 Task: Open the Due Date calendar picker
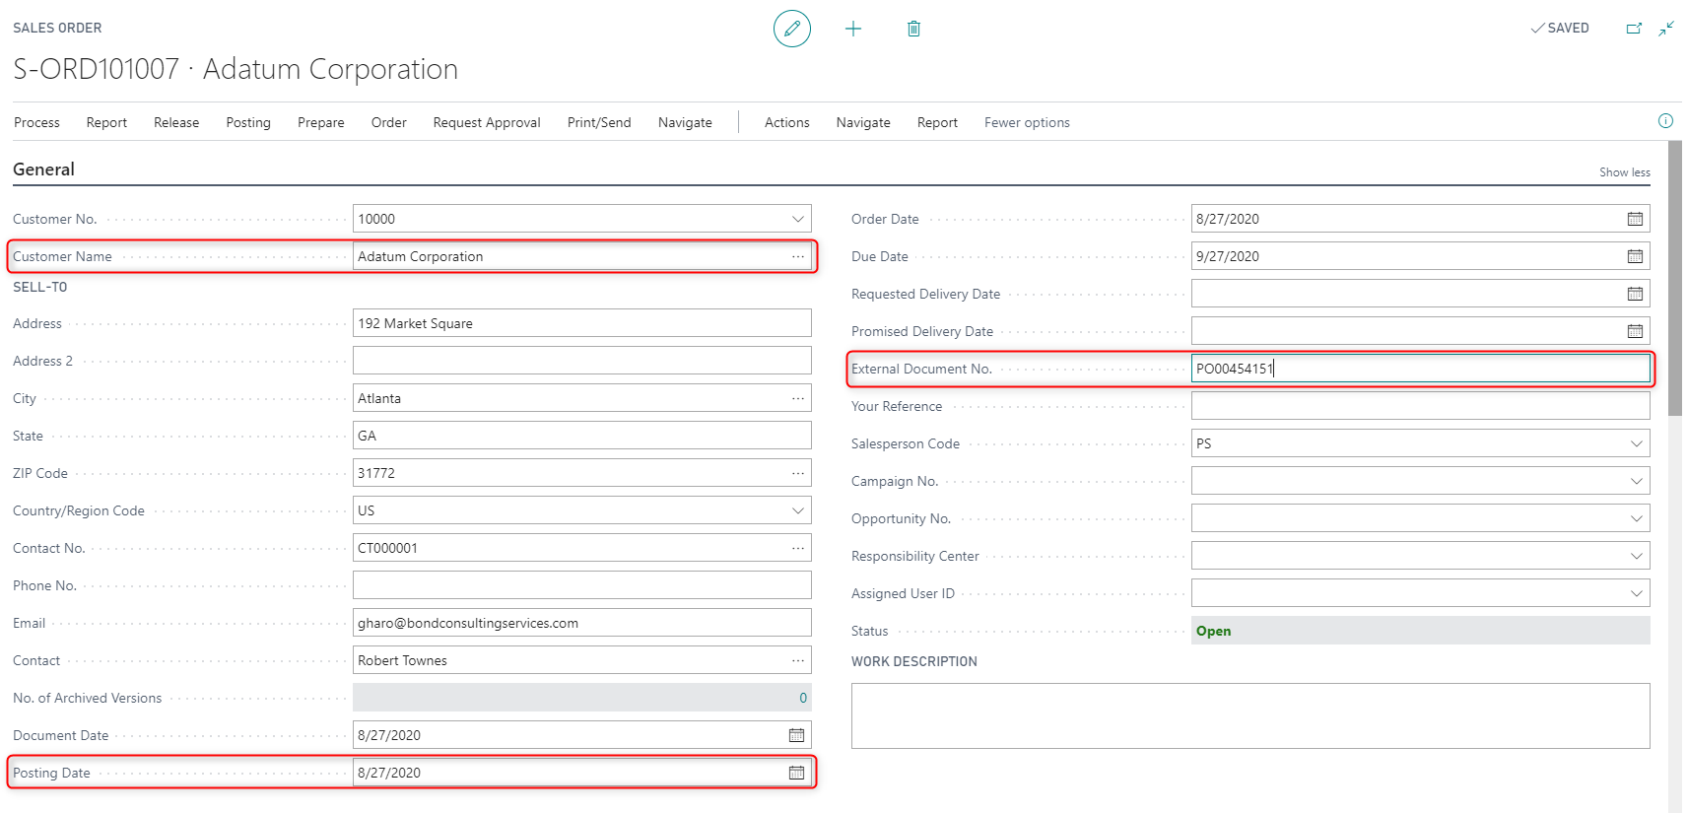pyautogui.click(x=1635, y=256)
